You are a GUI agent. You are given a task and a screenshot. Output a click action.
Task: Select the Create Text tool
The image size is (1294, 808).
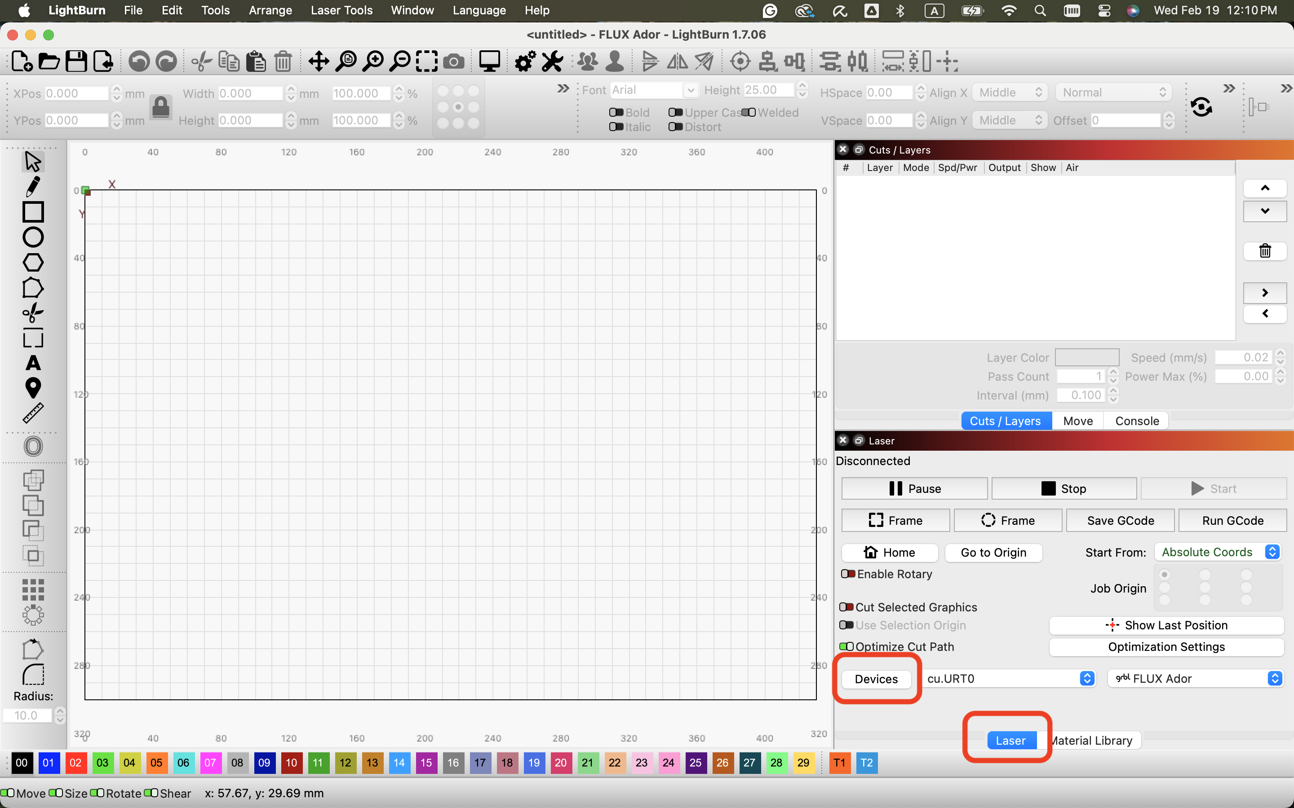pyautogui.click(x=33, y=363)
